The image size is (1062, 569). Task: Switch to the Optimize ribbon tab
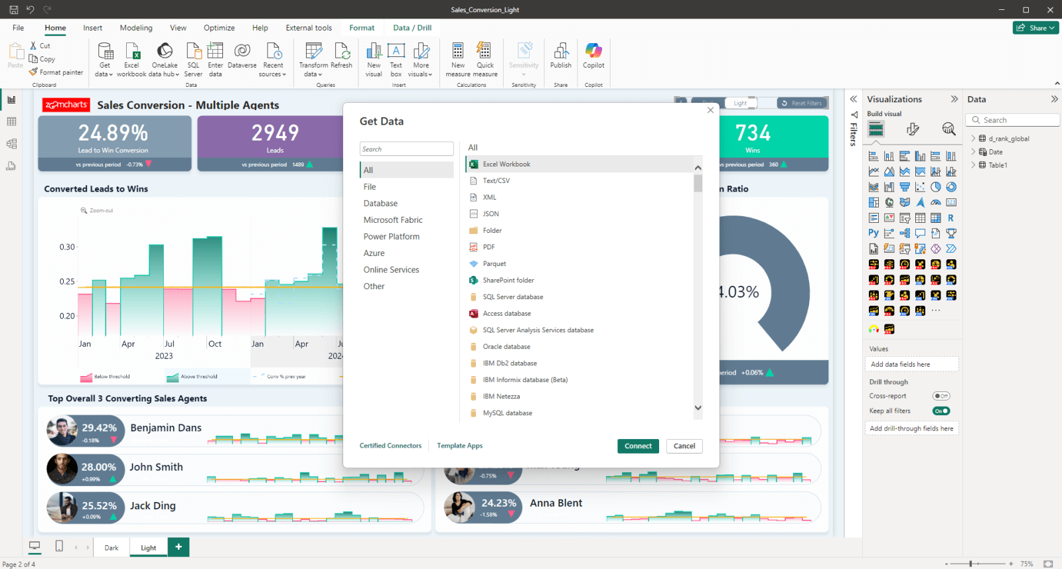click(219, 28)
